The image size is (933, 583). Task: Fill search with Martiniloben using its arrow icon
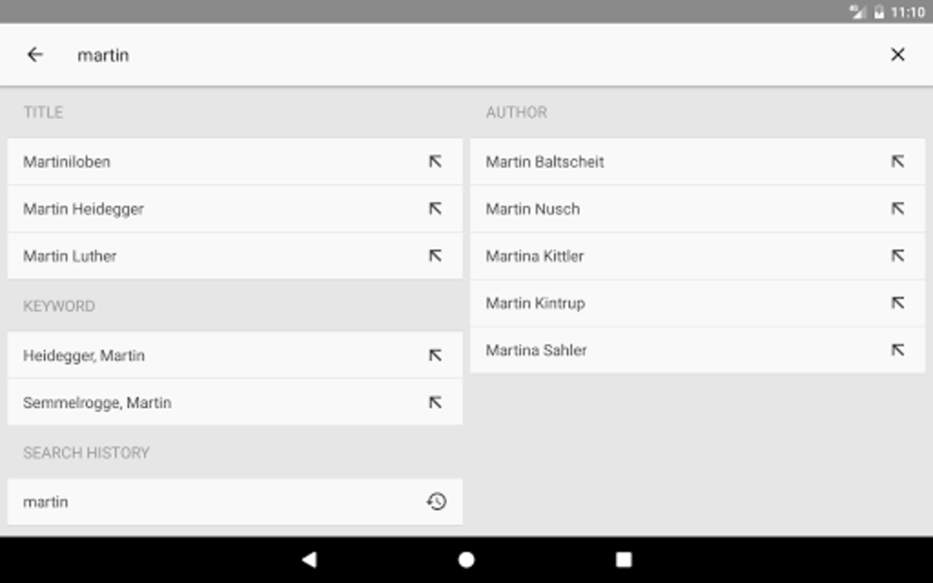(x=435, y=162)
